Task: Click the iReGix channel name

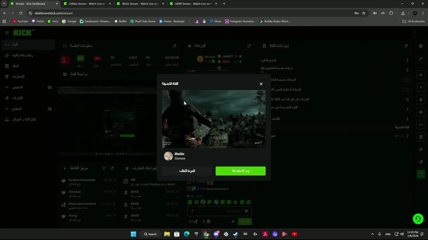Action: click(179, 154)
